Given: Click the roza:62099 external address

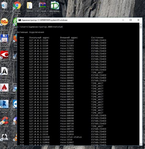Looking at the screenshot, I should coord(67,132).
